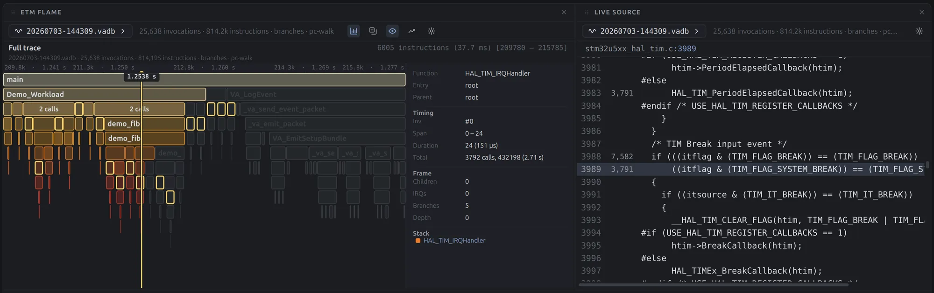Image resolution: width=934 pixels, height=293 pixels.
Task: Click the ETM Flame panel drag handle
Action: [x=13, y=12]
